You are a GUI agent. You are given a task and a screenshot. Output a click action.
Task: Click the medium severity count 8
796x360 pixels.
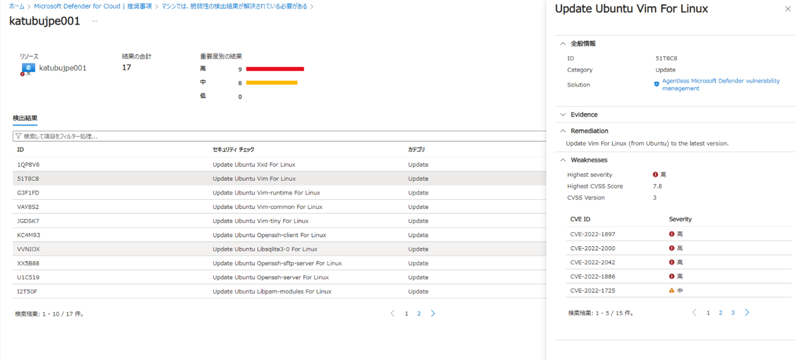(x=240, y=83)
